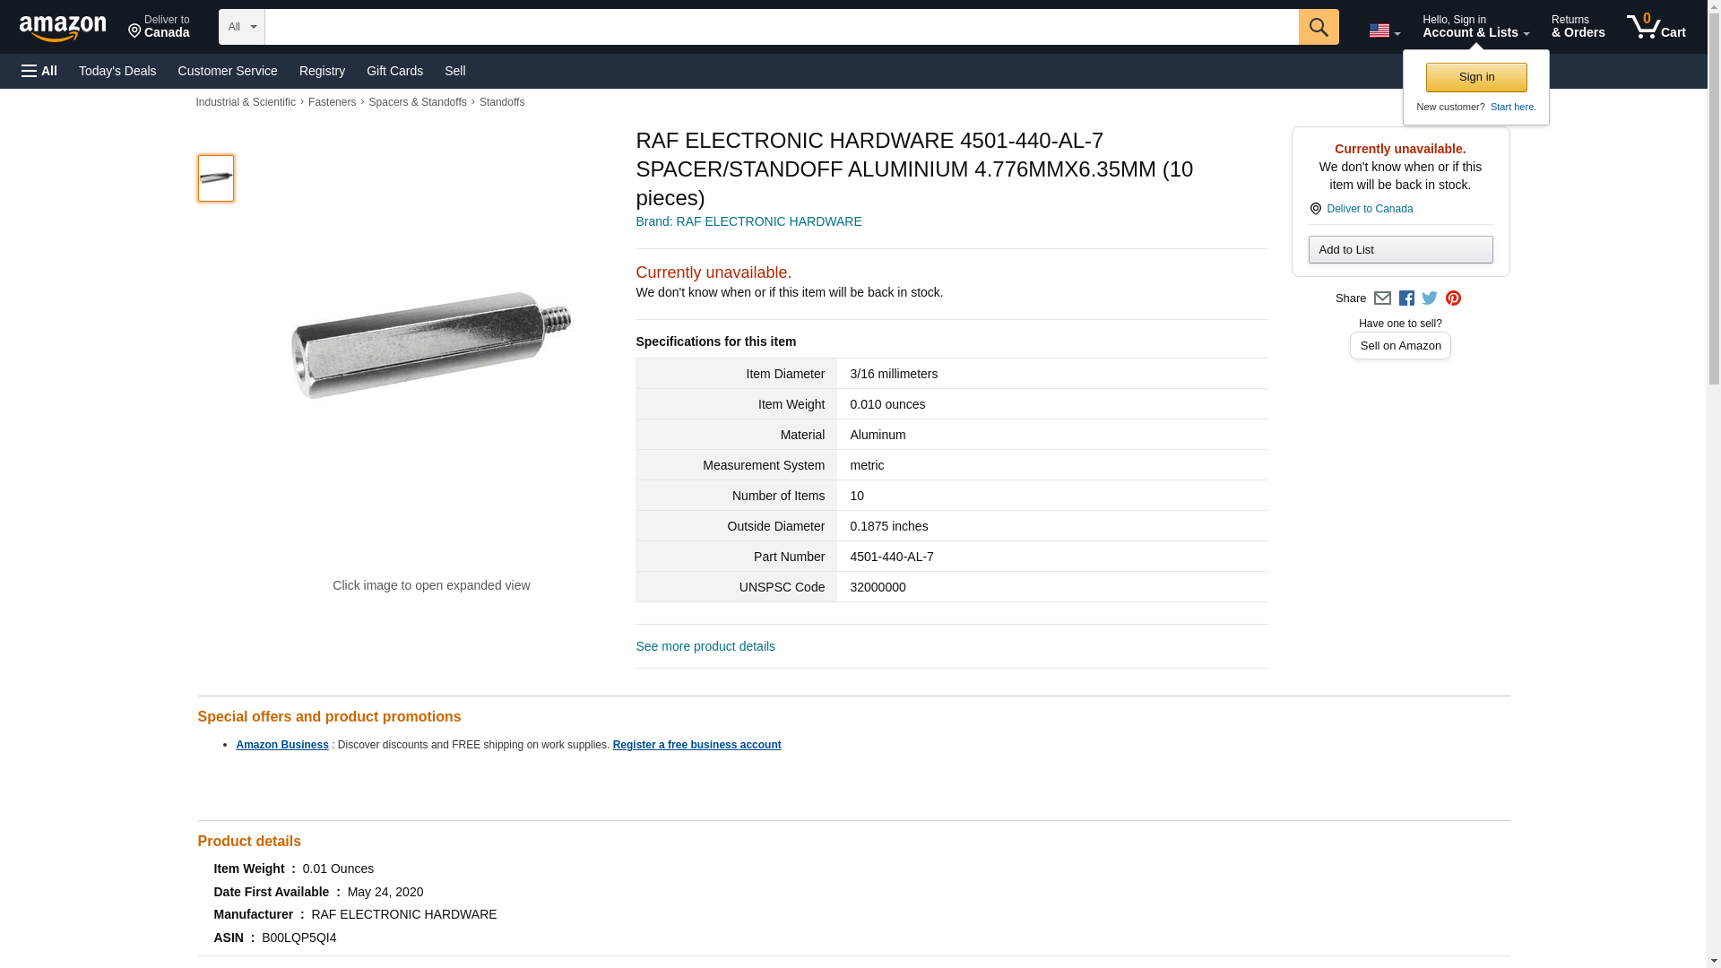1721x968 pixels.
Task: Share on Twitter icon
Action: coord(1430,298)
